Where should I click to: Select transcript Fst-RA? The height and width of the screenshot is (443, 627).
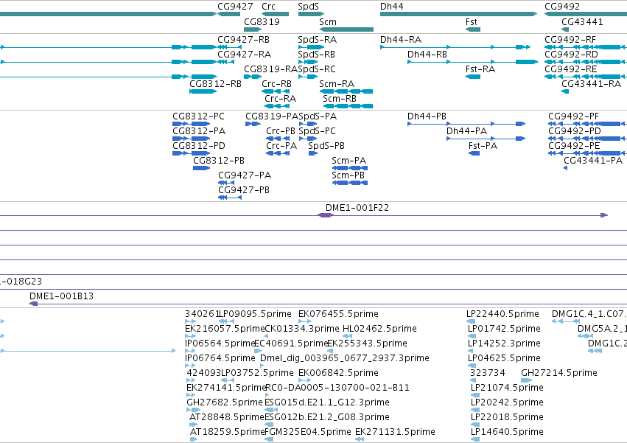coord(473,77)
